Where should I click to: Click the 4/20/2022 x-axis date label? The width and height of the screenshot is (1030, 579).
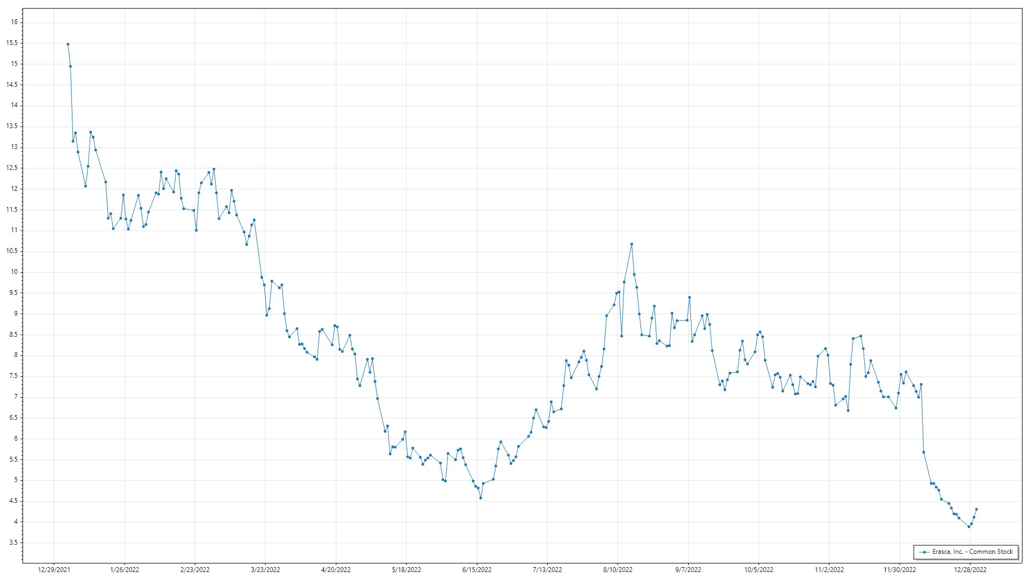pos(336,570)
